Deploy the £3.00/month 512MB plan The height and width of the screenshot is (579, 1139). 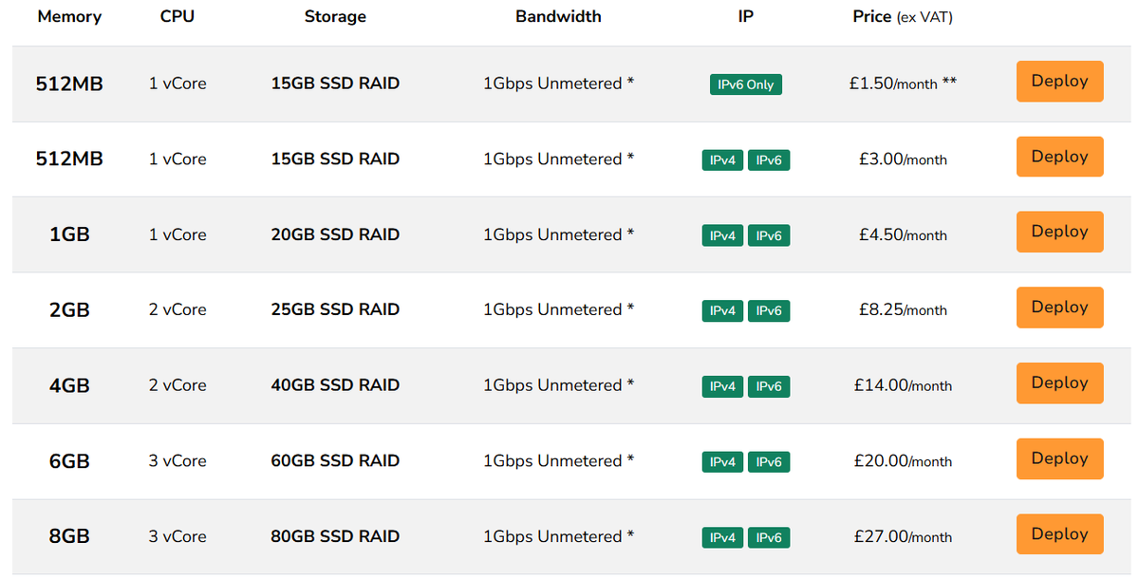(1059, 157)
